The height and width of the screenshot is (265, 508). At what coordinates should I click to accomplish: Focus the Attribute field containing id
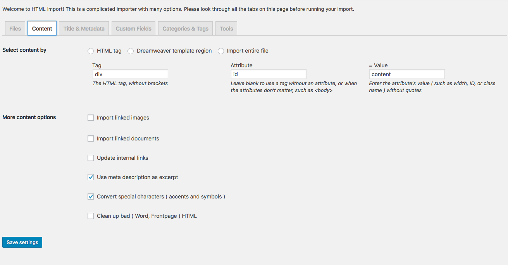269,74
